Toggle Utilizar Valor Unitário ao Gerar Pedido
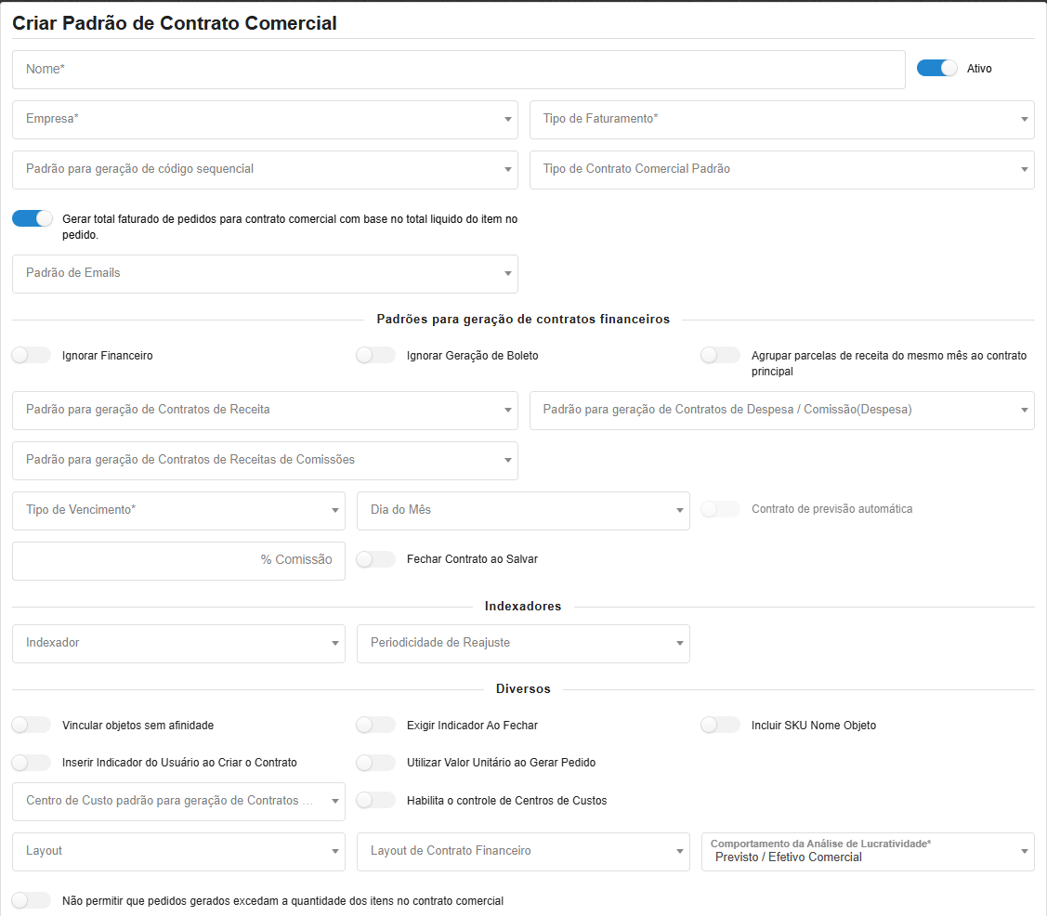This screenshot has height=916, width=1047. 376,762
